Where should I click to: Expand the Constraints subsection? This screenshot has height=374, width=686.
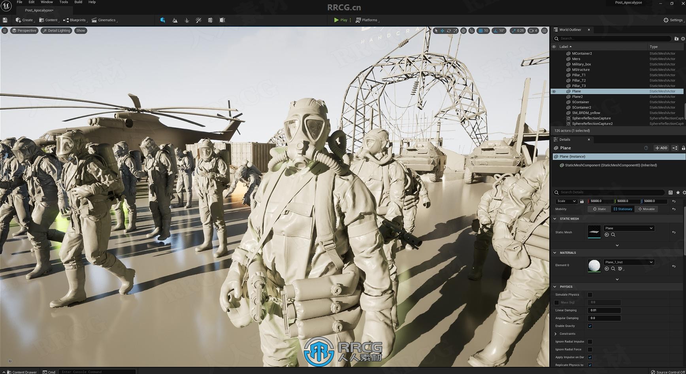click(556, 334)
